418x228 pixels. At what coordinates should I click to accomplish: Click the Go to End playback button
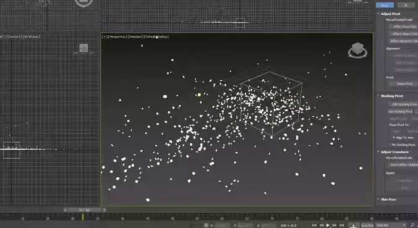341,226
